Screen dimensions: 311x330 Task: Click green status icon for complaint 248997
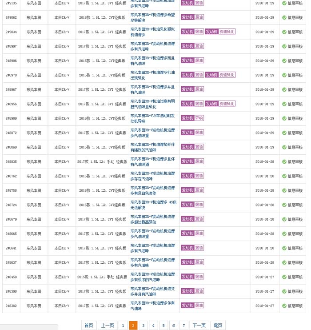[284, 47]
